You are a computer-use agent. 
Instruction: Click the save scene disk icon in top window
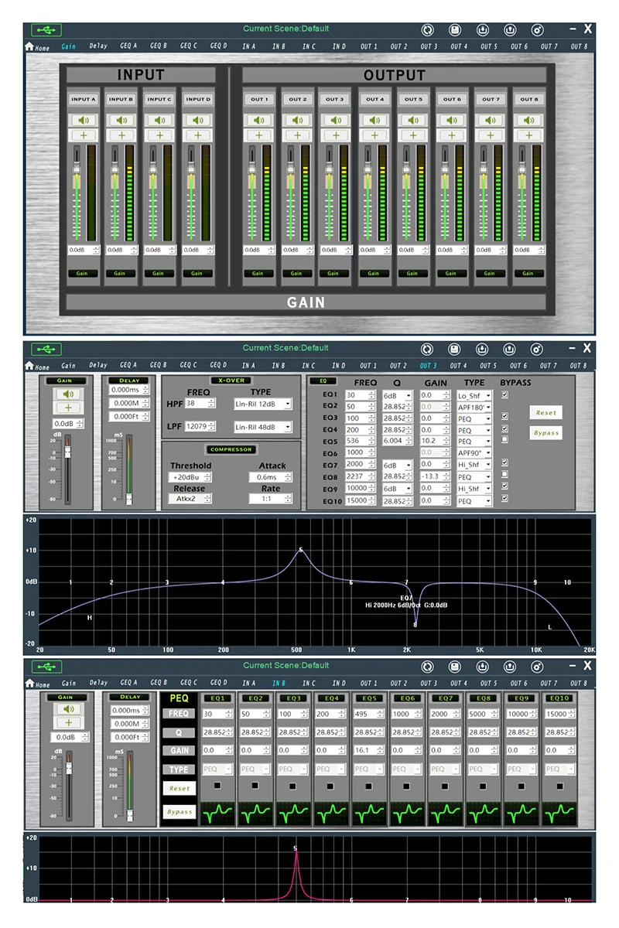pyautogui.click(x=455, y=29)
